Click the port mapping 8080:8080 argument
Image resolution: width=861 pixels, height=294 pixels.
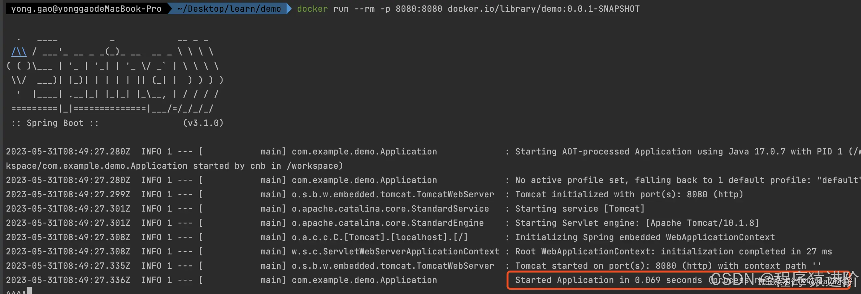419,9
